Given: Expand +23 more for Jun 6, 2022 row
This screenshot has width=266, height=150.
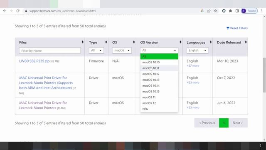Looking at the screenshot, I should (x=193, y=107).
